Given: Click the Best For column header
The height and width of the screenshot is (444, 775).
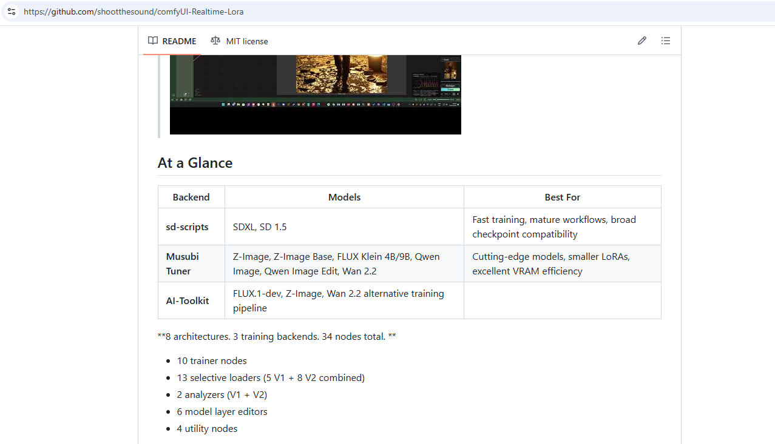Looking at the screenshot, I should click(563, 197).
